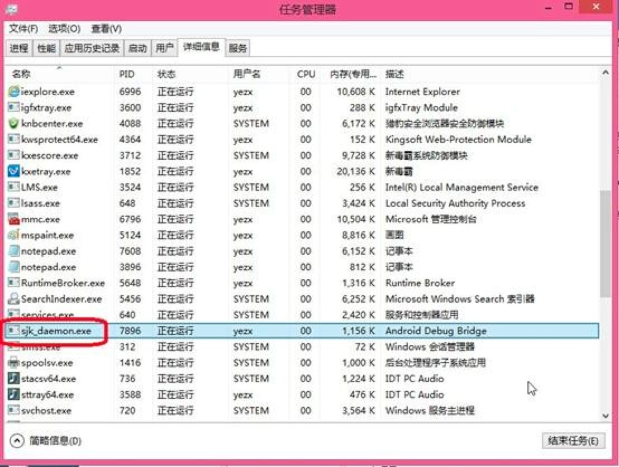This screenshot has height=467, width=619.
Task: Switch to the 用户 tab
Action: click(164, 48)
